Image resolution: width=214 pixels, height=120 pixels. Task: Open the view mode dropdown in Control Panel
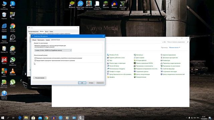point(175,47)
